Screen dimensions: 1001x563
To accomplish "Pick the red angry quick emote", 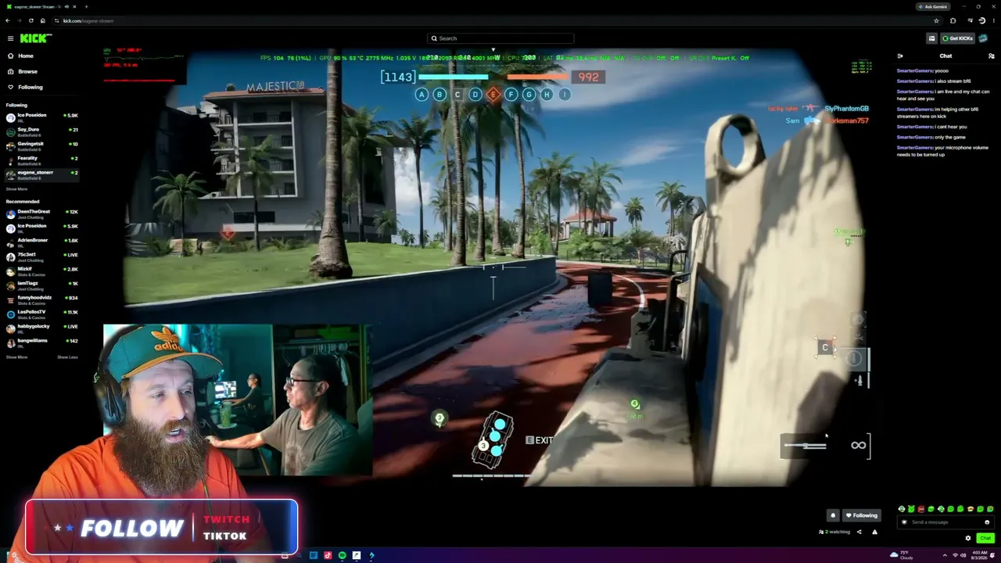I will 921,509.
